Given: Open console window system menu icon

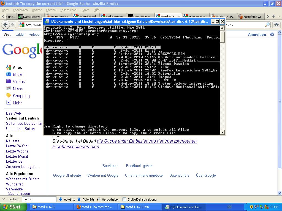Looking at the screenshot, I should [47, 21].
